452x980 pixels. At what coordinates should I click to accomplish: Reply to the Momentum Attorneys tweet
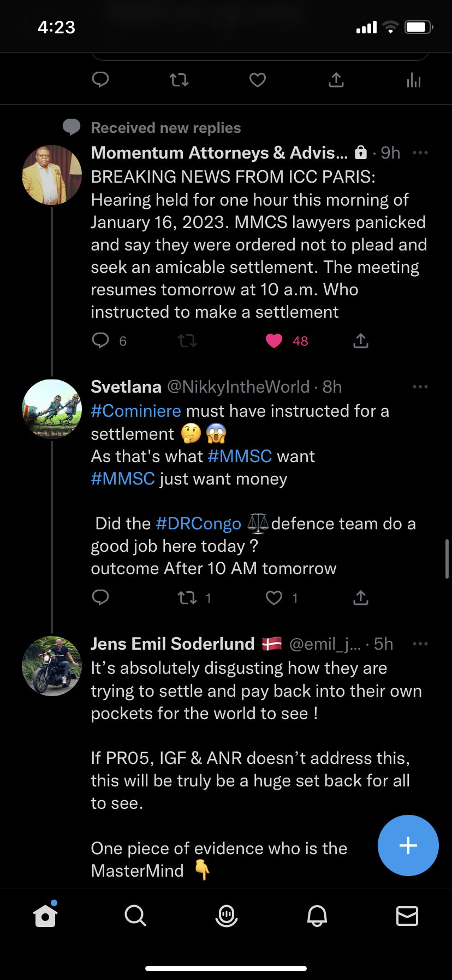pos(100,341)
